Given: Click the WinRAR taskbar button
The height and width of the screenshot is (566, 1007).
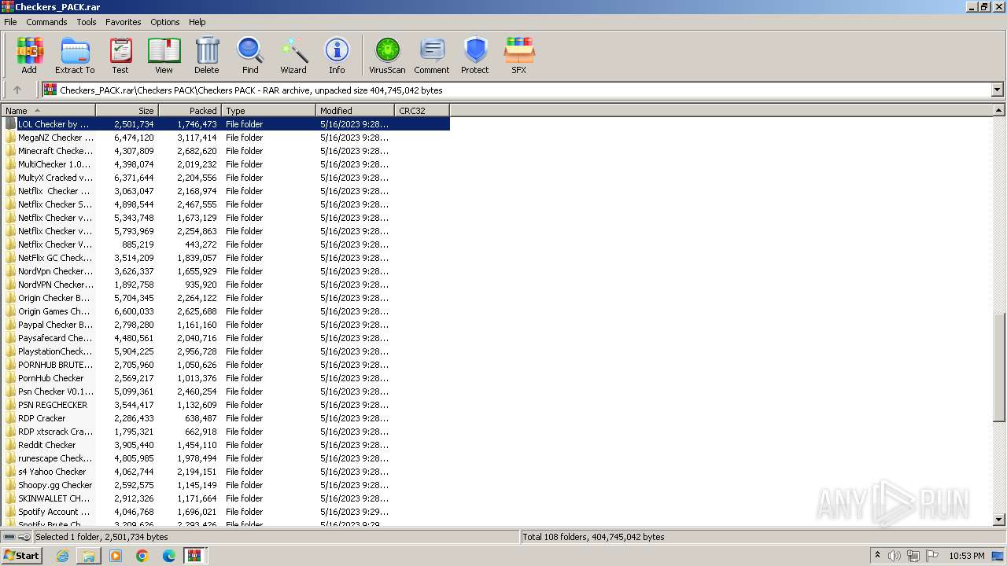Looking at the screenshot, I should click(194, 556).
